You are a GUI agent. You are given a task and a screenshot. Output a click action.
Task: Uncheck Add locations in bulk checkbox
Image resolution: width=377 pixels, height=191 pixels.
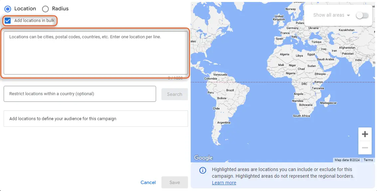point(8,20)
